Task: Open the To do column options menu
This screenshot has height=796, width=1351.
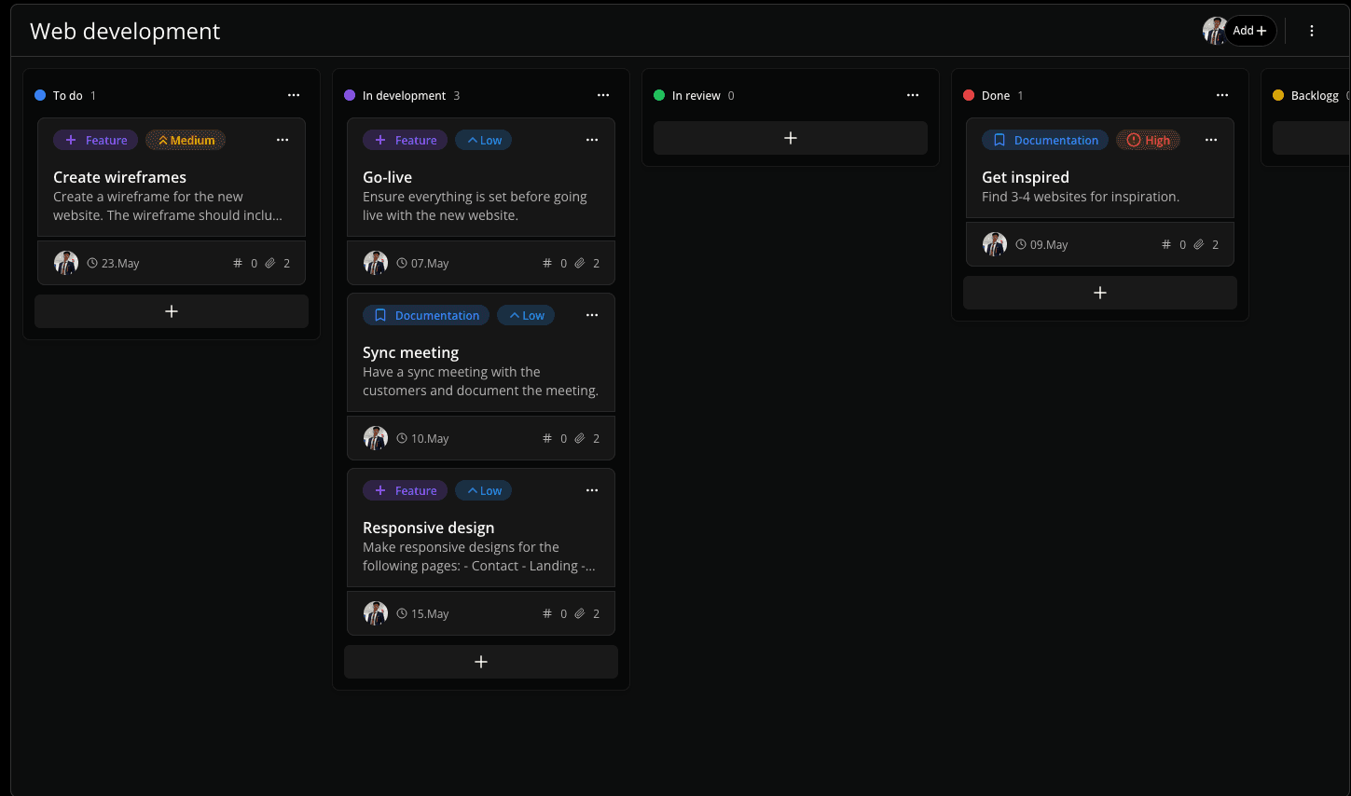Action: coord(294,95)
